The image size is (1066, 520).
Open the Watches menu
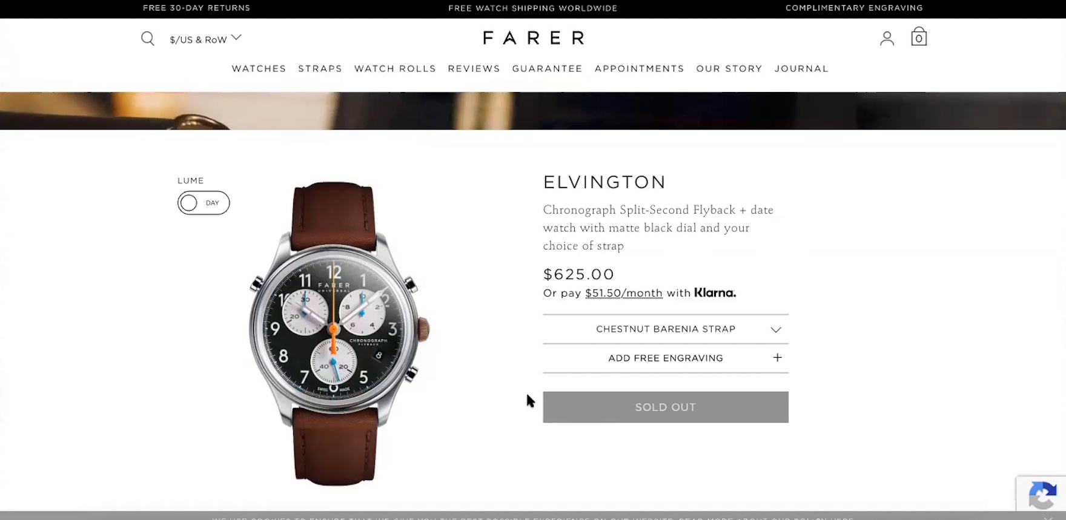click(x=259, y=68)
